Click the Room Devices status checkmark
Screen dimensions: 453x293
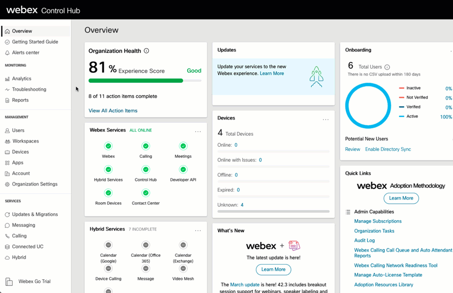[109, 193]
